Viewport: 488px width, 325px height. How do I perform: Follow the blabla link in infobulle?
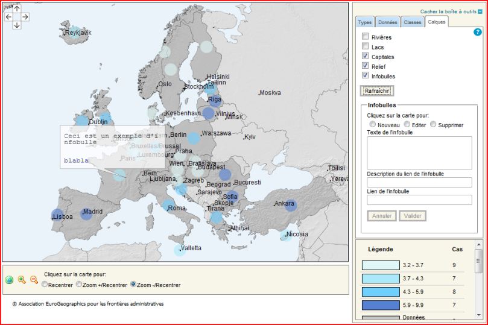coord(76,160)
